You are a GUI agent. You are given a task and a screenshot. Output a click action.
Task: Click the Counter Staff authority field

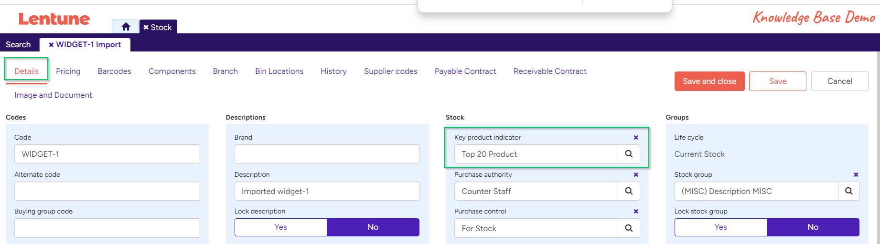click(x=536, y=191)
